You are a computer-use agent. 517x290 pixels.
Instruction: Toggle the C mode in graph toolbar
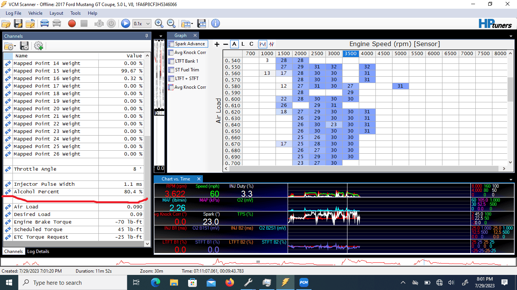(x=251, y=44)
